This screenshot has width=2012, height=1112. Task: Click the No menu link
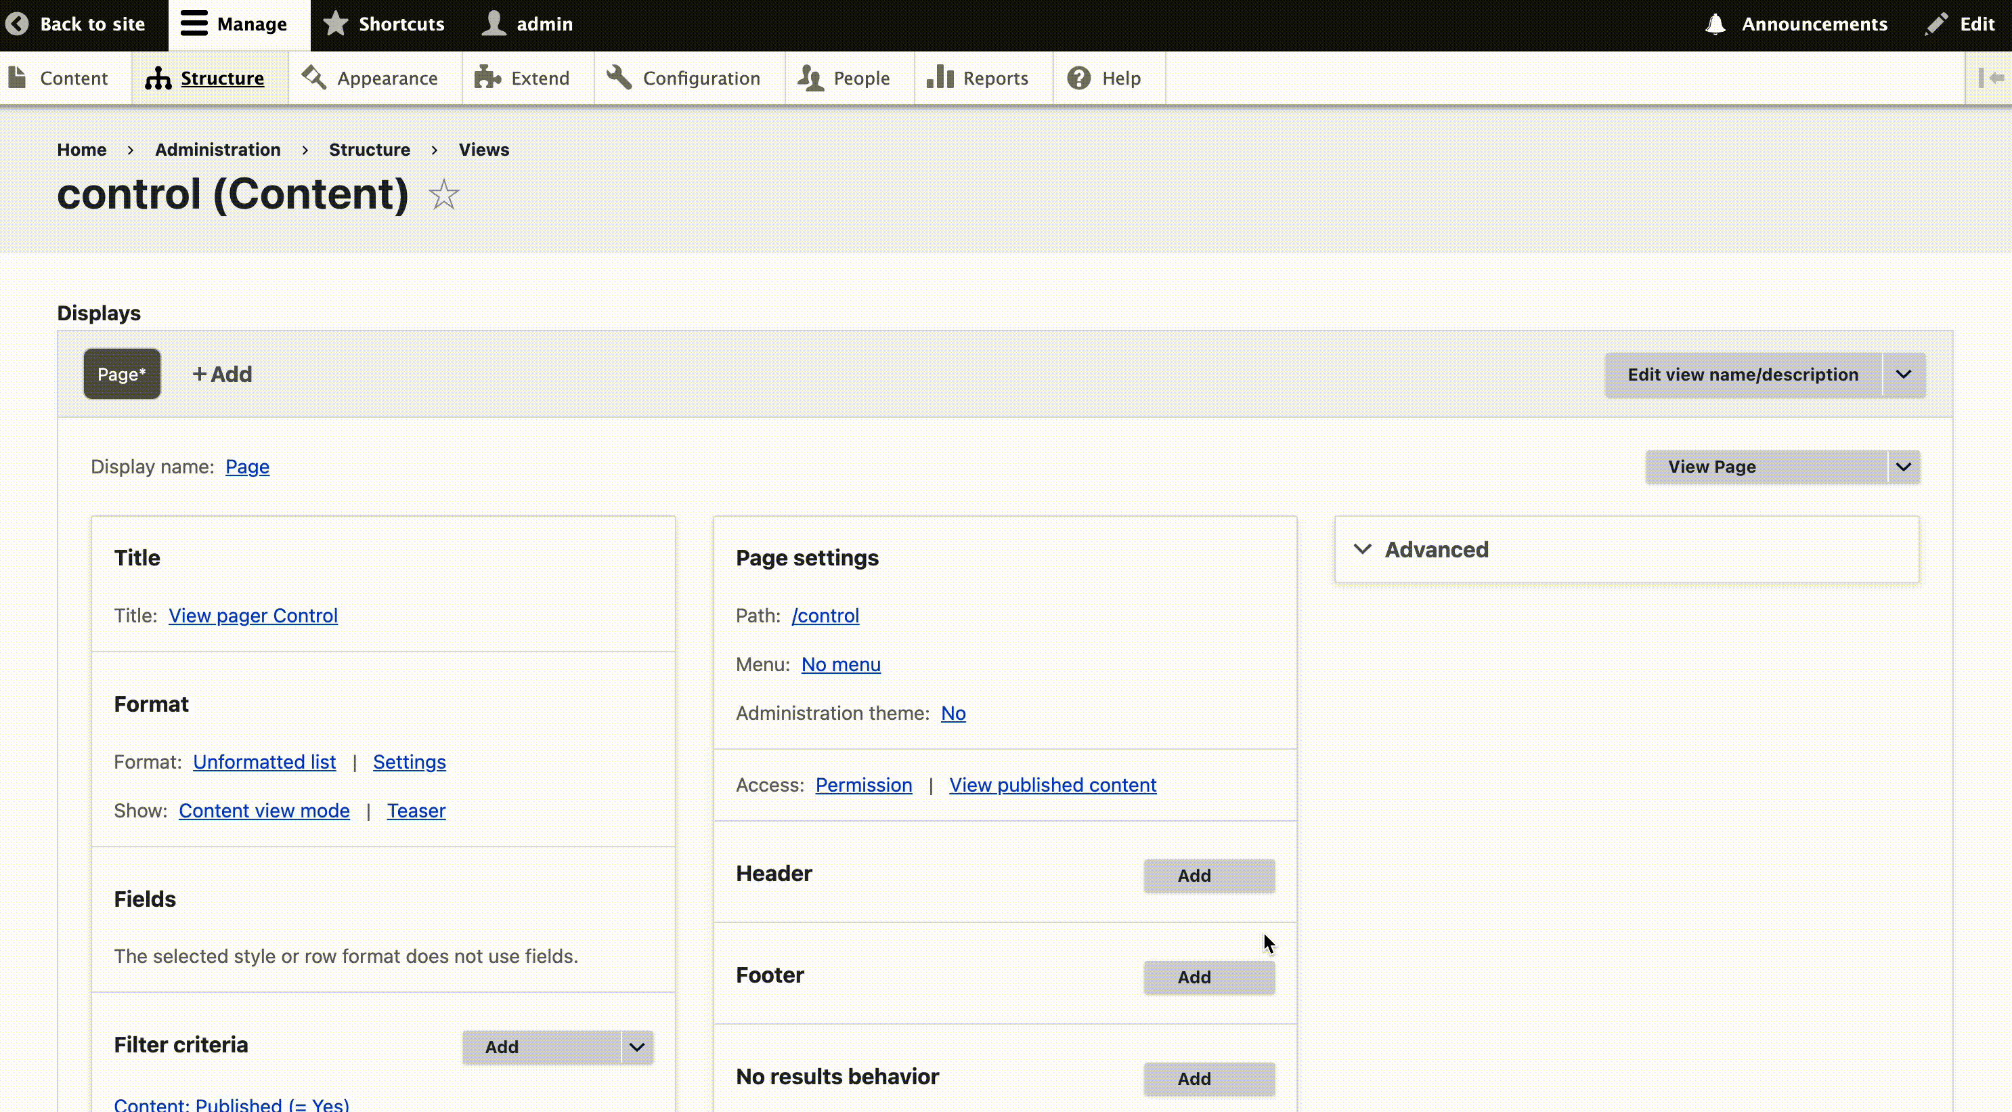(840, 664)
